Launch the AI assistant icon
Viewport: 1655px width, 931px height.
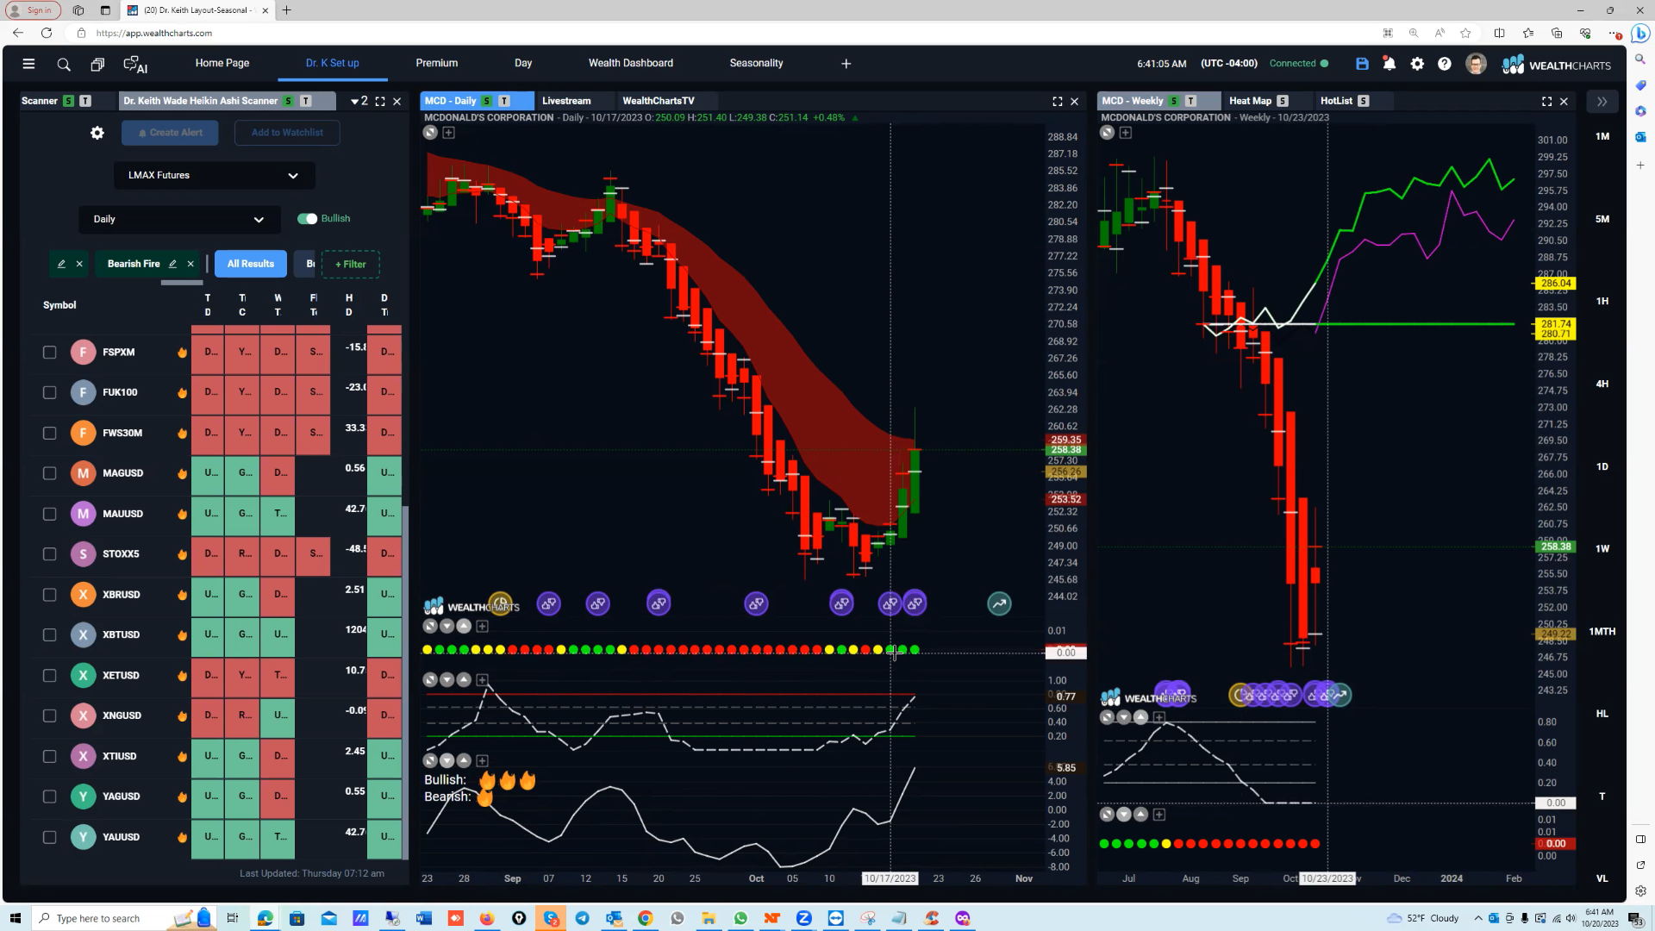pyautogui.click(x=135, y=64)
